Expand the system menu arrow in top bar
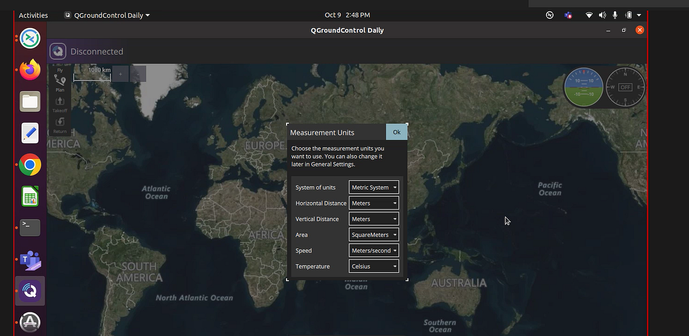This screenshot has height=336, width=689. tap(639, 15)
